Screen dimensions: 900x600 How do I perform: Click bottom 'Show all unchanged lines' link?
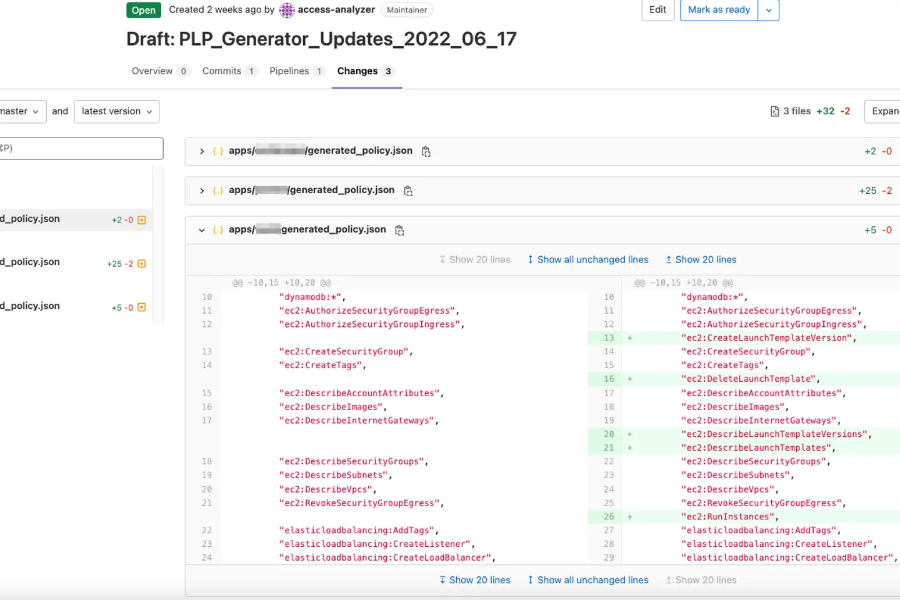[x=587, y=580]
